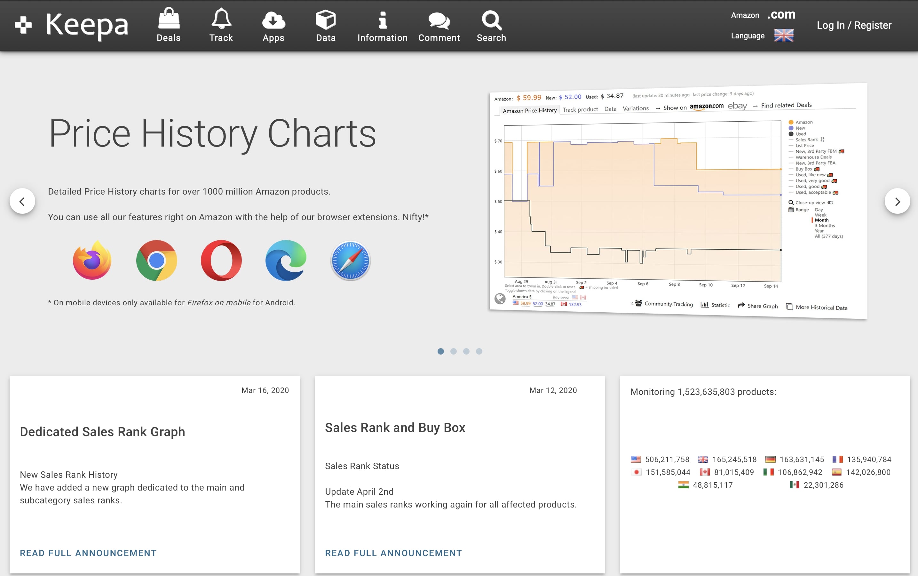This screenshot has width=918, height=576.
Task: Open the Deals shopping bag icon
Action: [x=168, y=20]
